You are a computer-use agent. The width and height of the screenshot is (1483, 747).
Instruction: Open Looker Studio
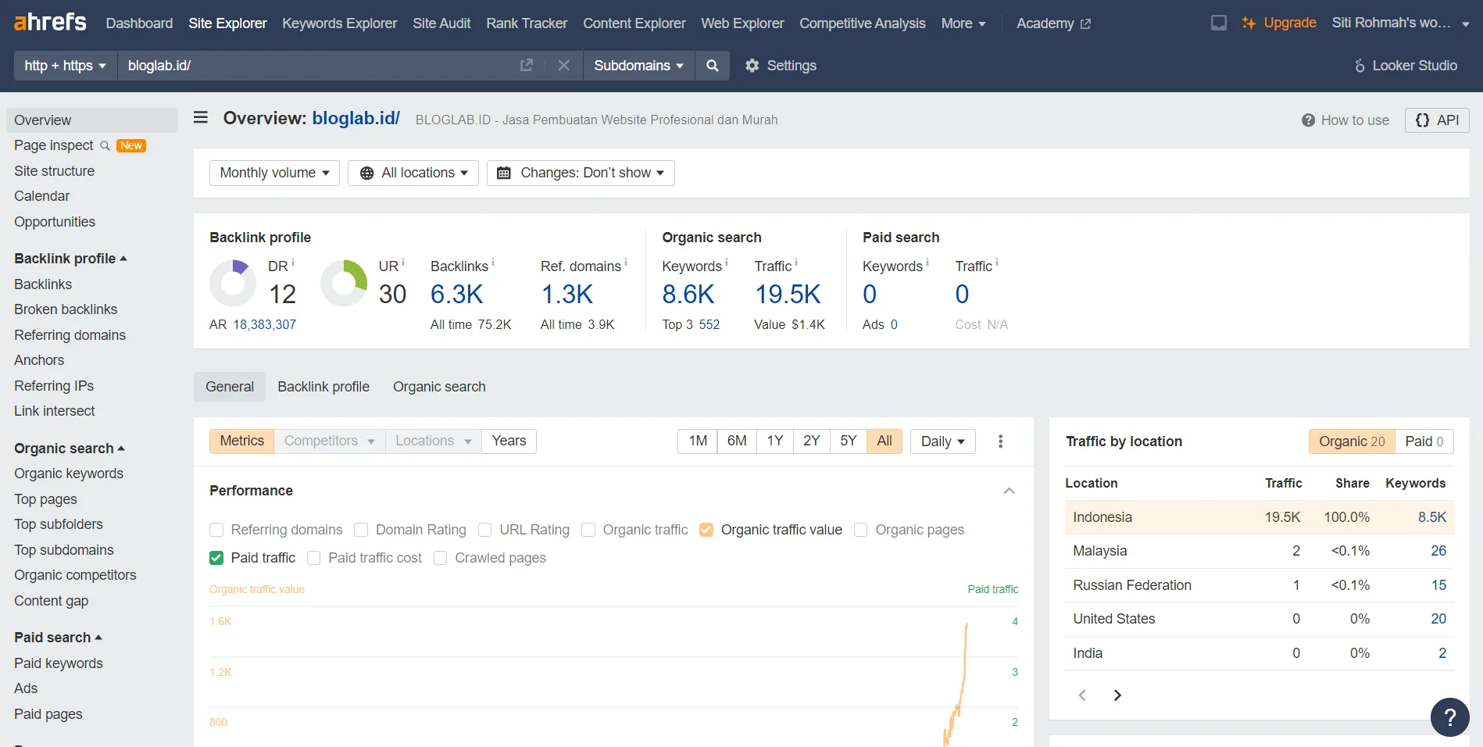[1406, 66]
